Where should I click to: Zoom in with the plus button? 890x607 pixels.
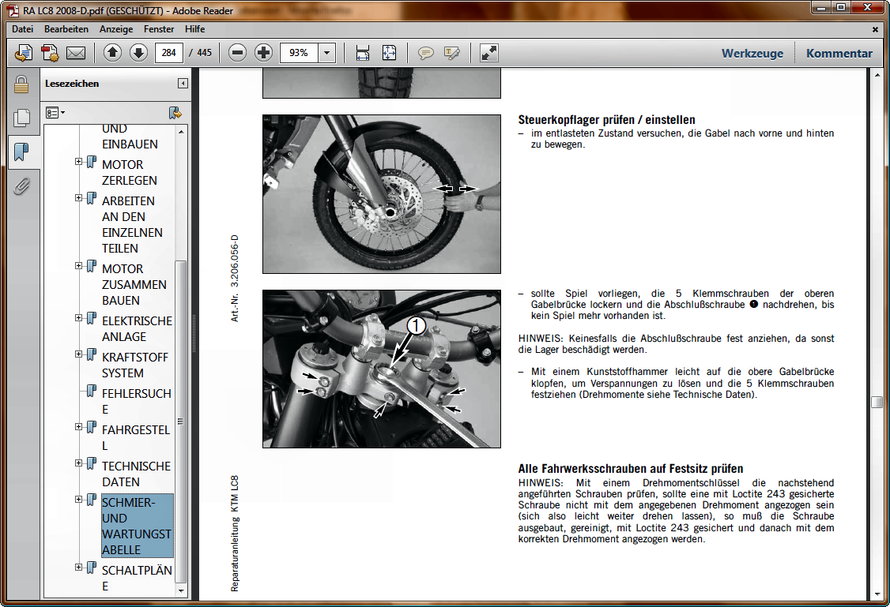point(264,54)
